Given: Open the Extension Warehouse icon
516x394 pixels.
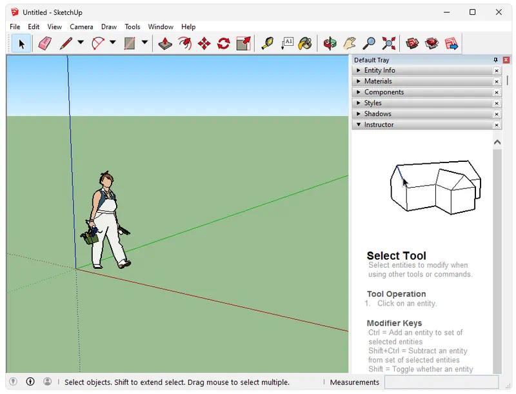Looking at the screenshot, I should point(432,44).
